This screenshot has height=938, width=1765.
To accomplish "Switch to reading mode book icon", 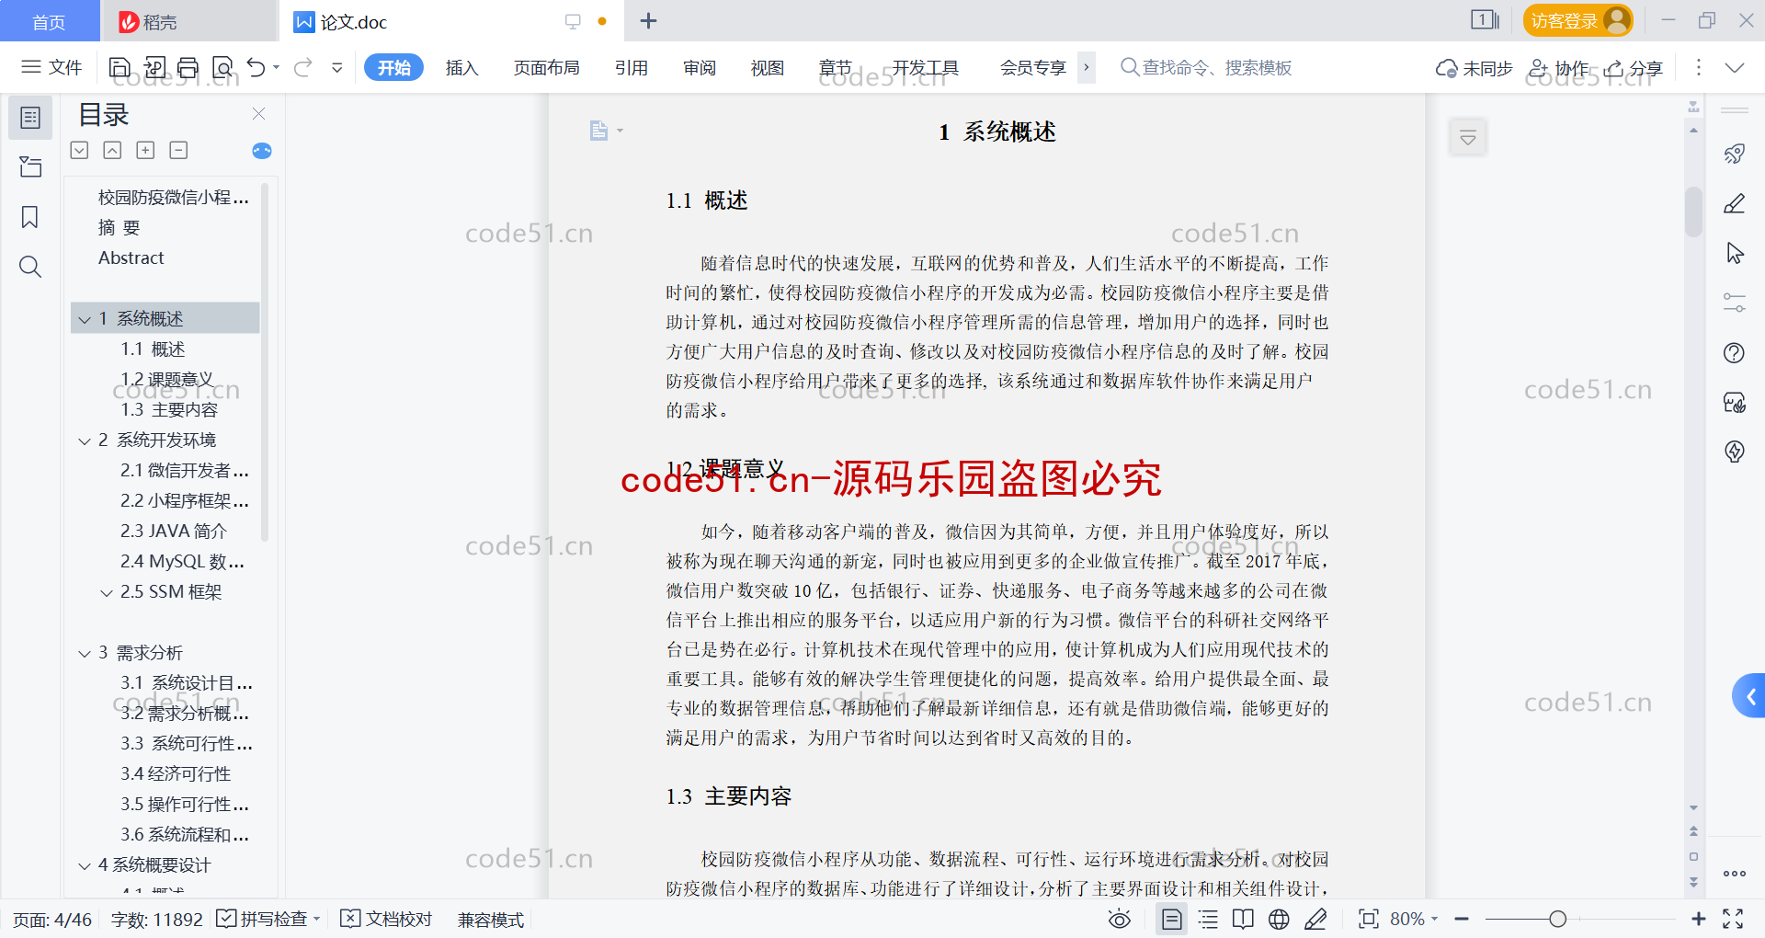I will (x=1243, y=919).
